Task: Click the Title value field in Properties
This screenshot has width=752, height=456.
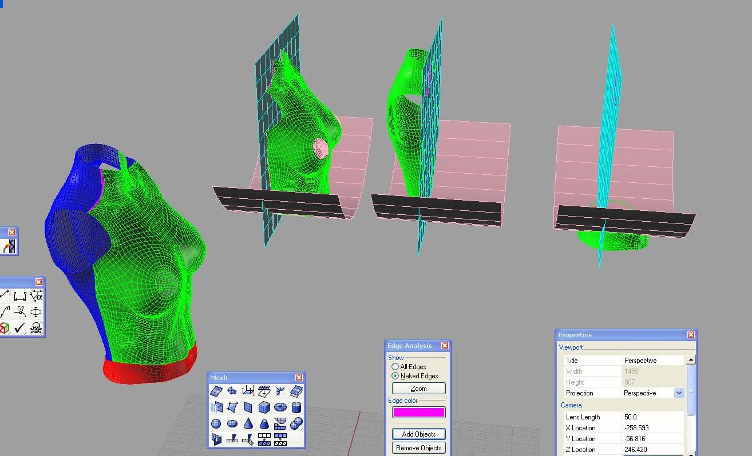Action: pyautogui.click(x=652, y=361)
